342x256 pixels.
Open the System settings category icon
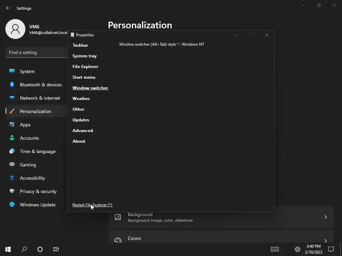click(12, 71)
